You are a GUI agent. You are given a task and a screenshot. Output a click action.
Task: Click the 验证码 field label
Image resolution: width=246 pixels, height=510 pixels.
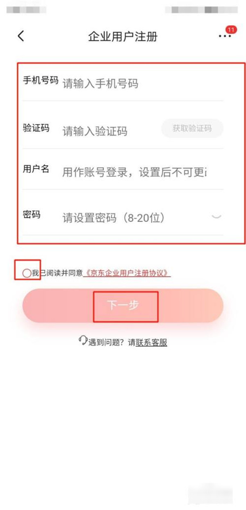(36, 129)
